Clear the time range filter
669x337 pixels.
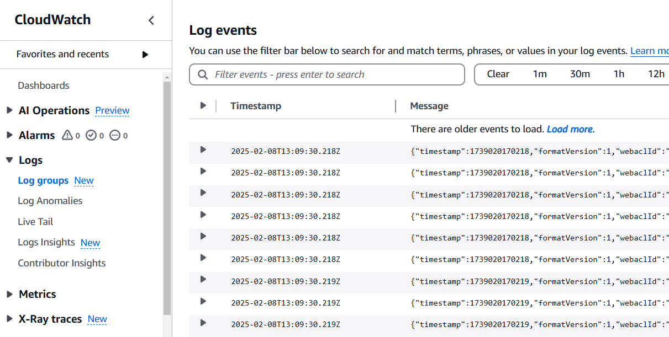pos(498,74)
